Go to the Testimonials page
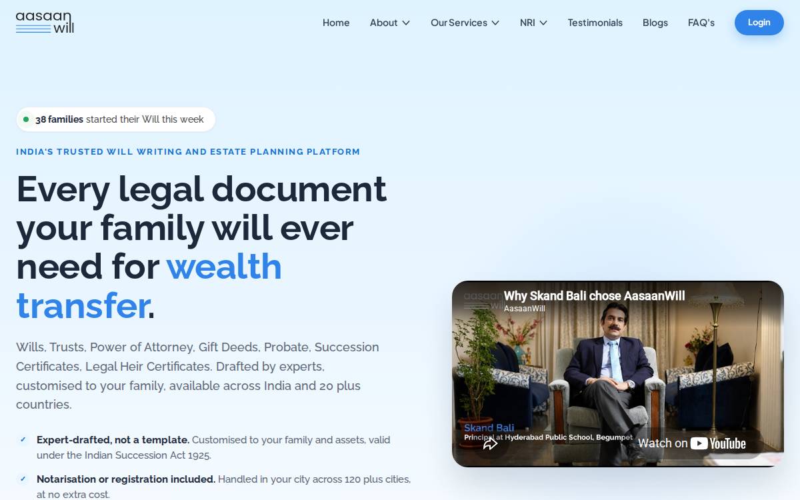This screenshot has height=500, width=800. pyautogui.click(x=595, y=23)
